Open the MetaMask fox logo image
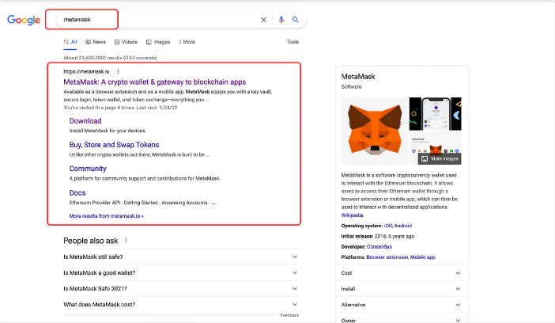This screenshot has width=555, height=323. tap(375, 131)
